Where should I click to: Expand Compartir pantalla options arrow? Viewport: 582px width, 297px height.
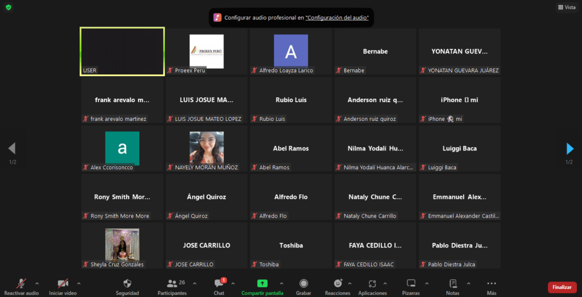281,283
